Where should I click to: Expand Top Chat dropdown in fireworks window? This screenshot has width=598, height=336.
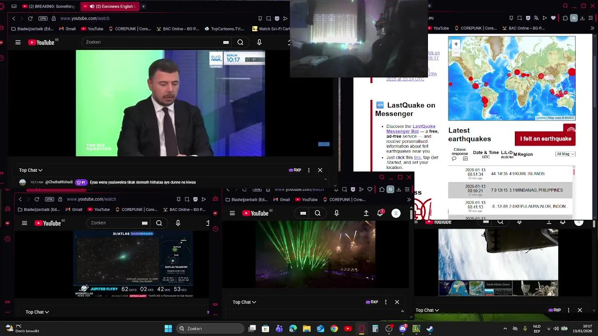point(244,302)
